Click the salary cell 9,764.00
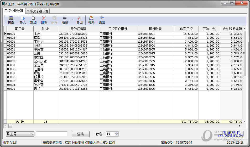The width and height of the screenshot is (250, 147). click(x=186, y=81)
